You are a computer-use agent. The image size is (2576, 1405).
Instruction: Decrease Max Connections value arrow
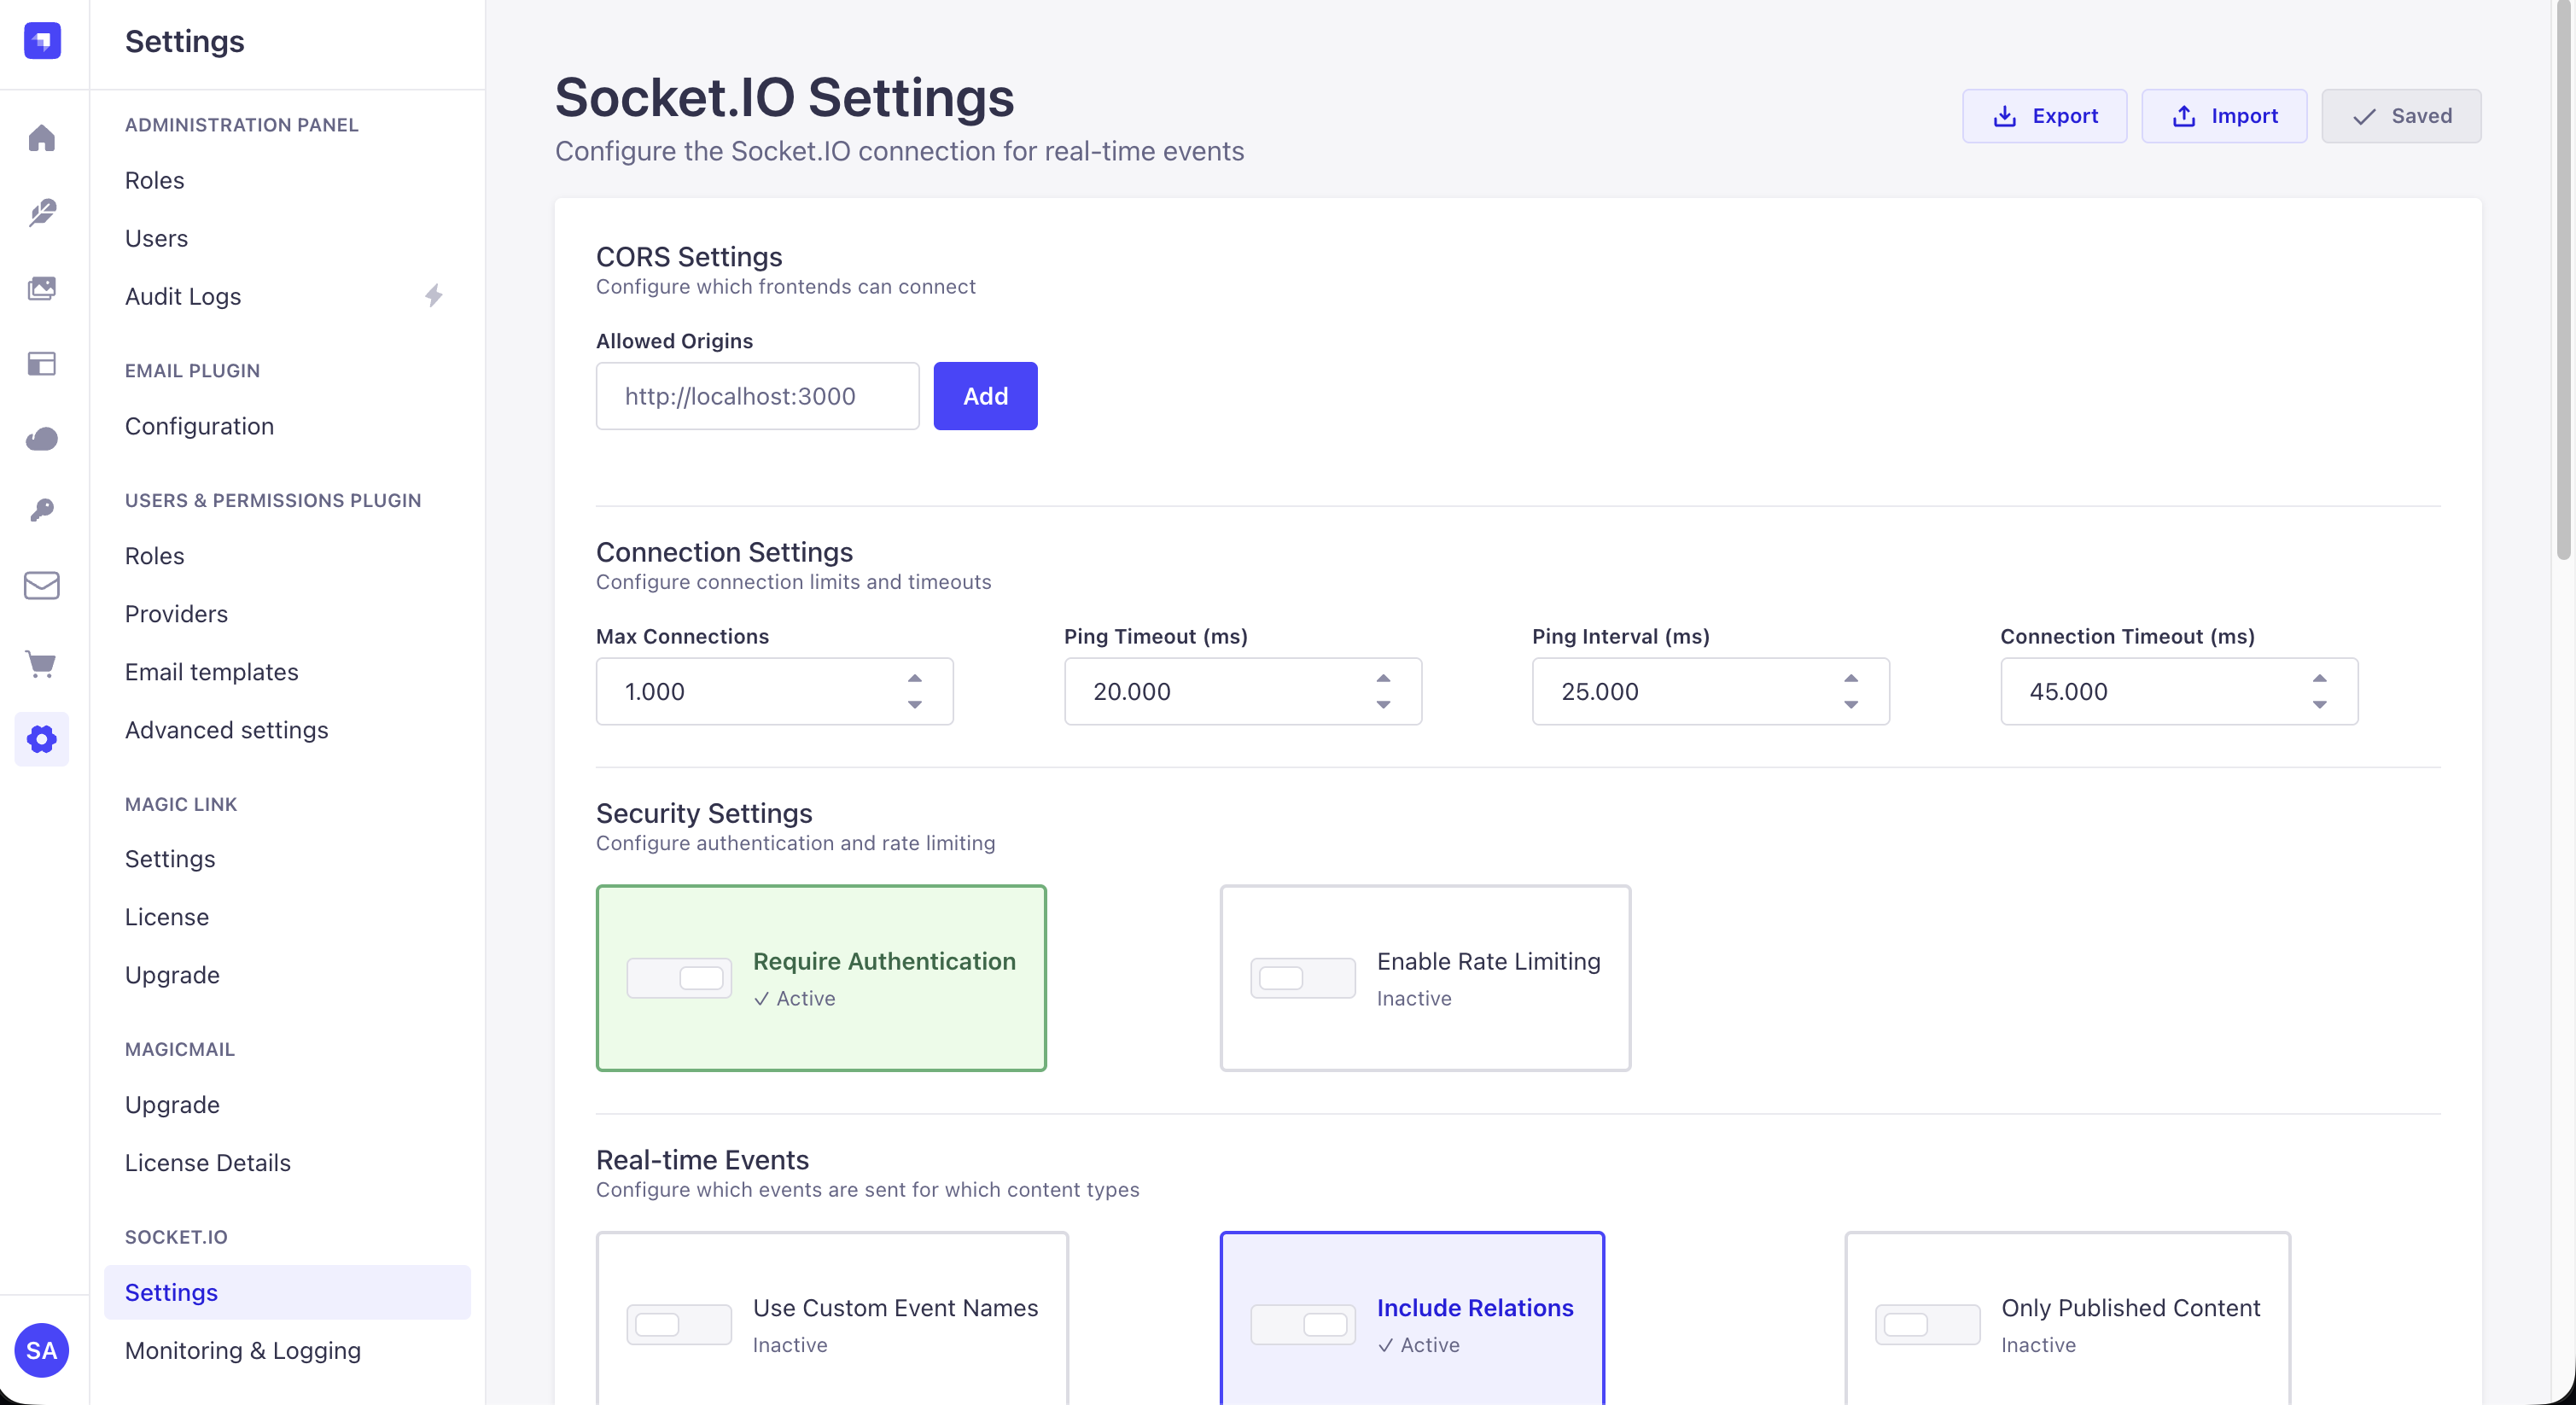coord(914,704)
